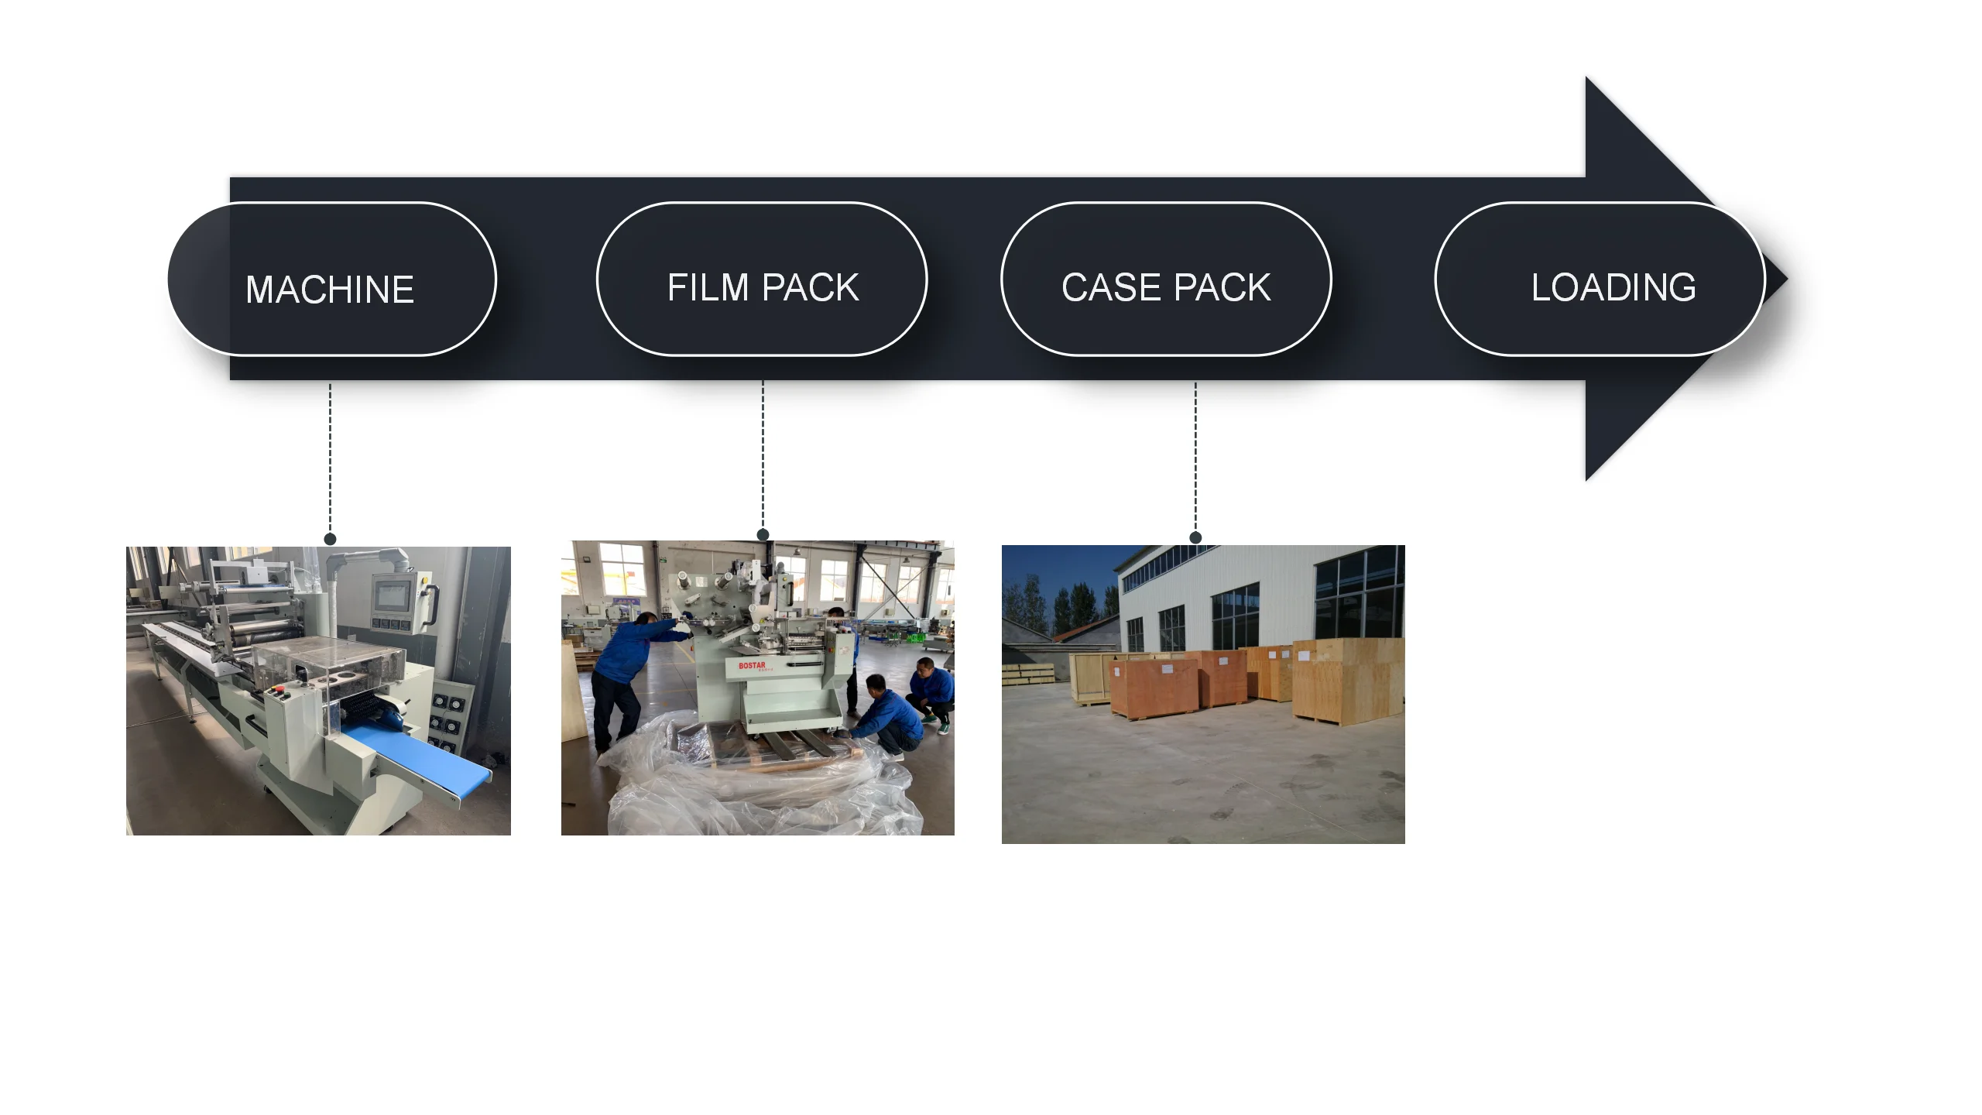
Task: Select the LOADING stage pill
Action: point(1600,280)
